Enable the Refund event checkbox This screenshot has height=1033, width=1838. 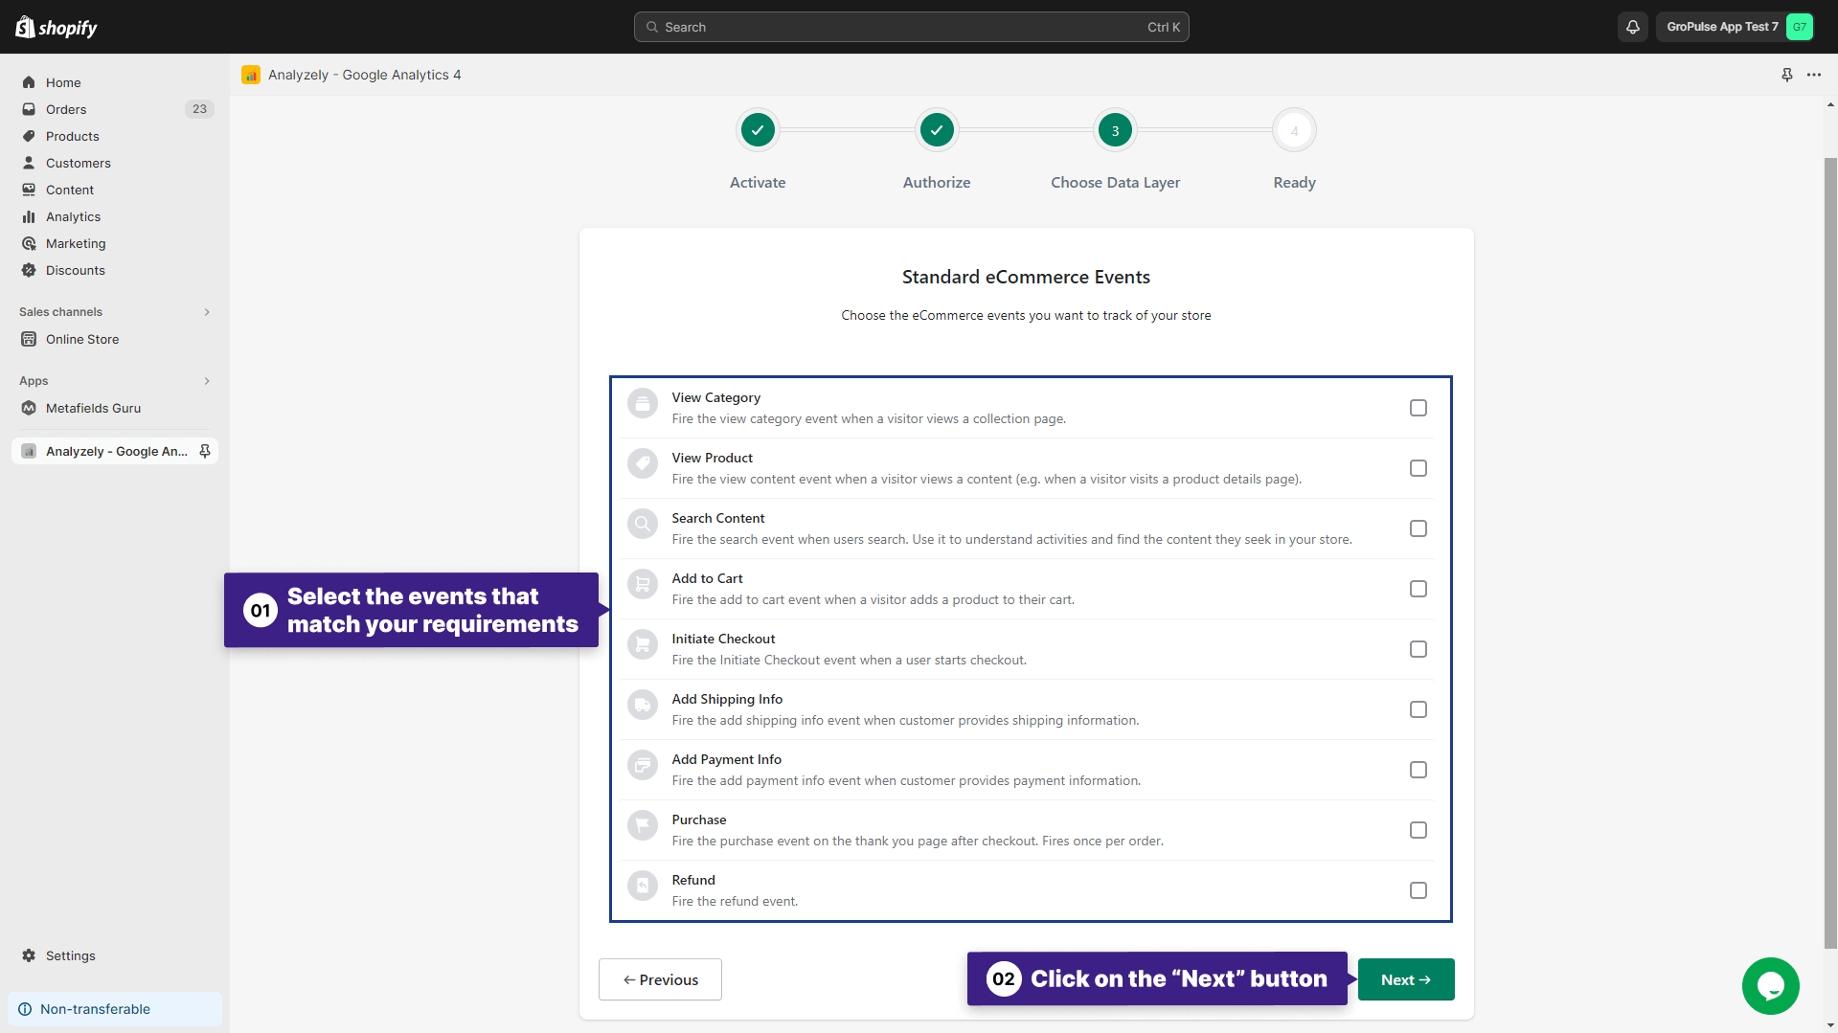click(1418, 890)
